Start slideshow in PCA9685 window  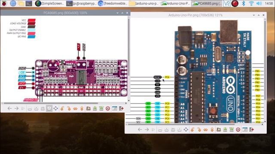click(23, 108)
